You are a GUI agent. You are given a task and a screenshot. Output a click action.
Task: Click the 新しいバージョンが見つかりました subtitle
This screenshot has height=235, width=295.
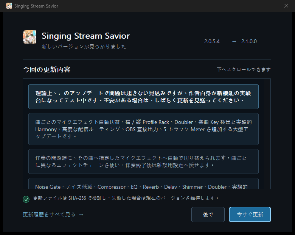pos(84,47)
